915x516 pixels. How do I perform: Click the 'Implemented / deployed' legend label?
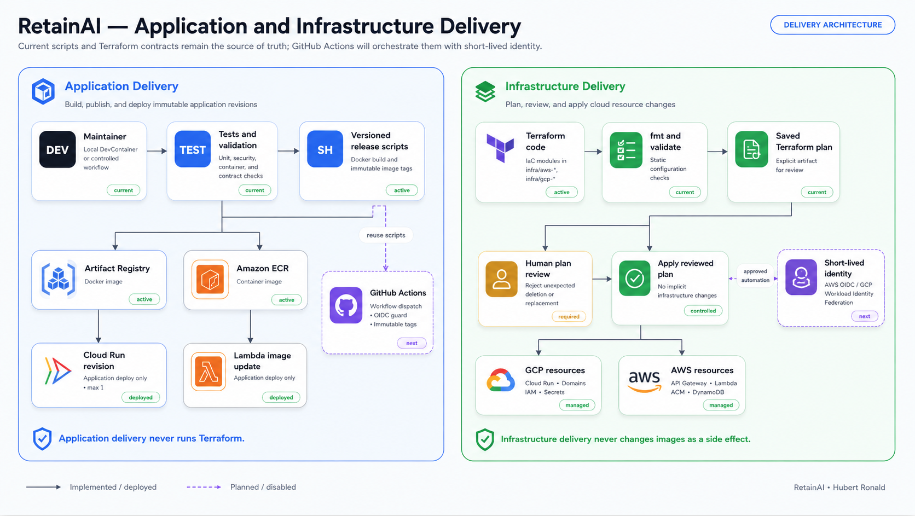coord(113,487)
